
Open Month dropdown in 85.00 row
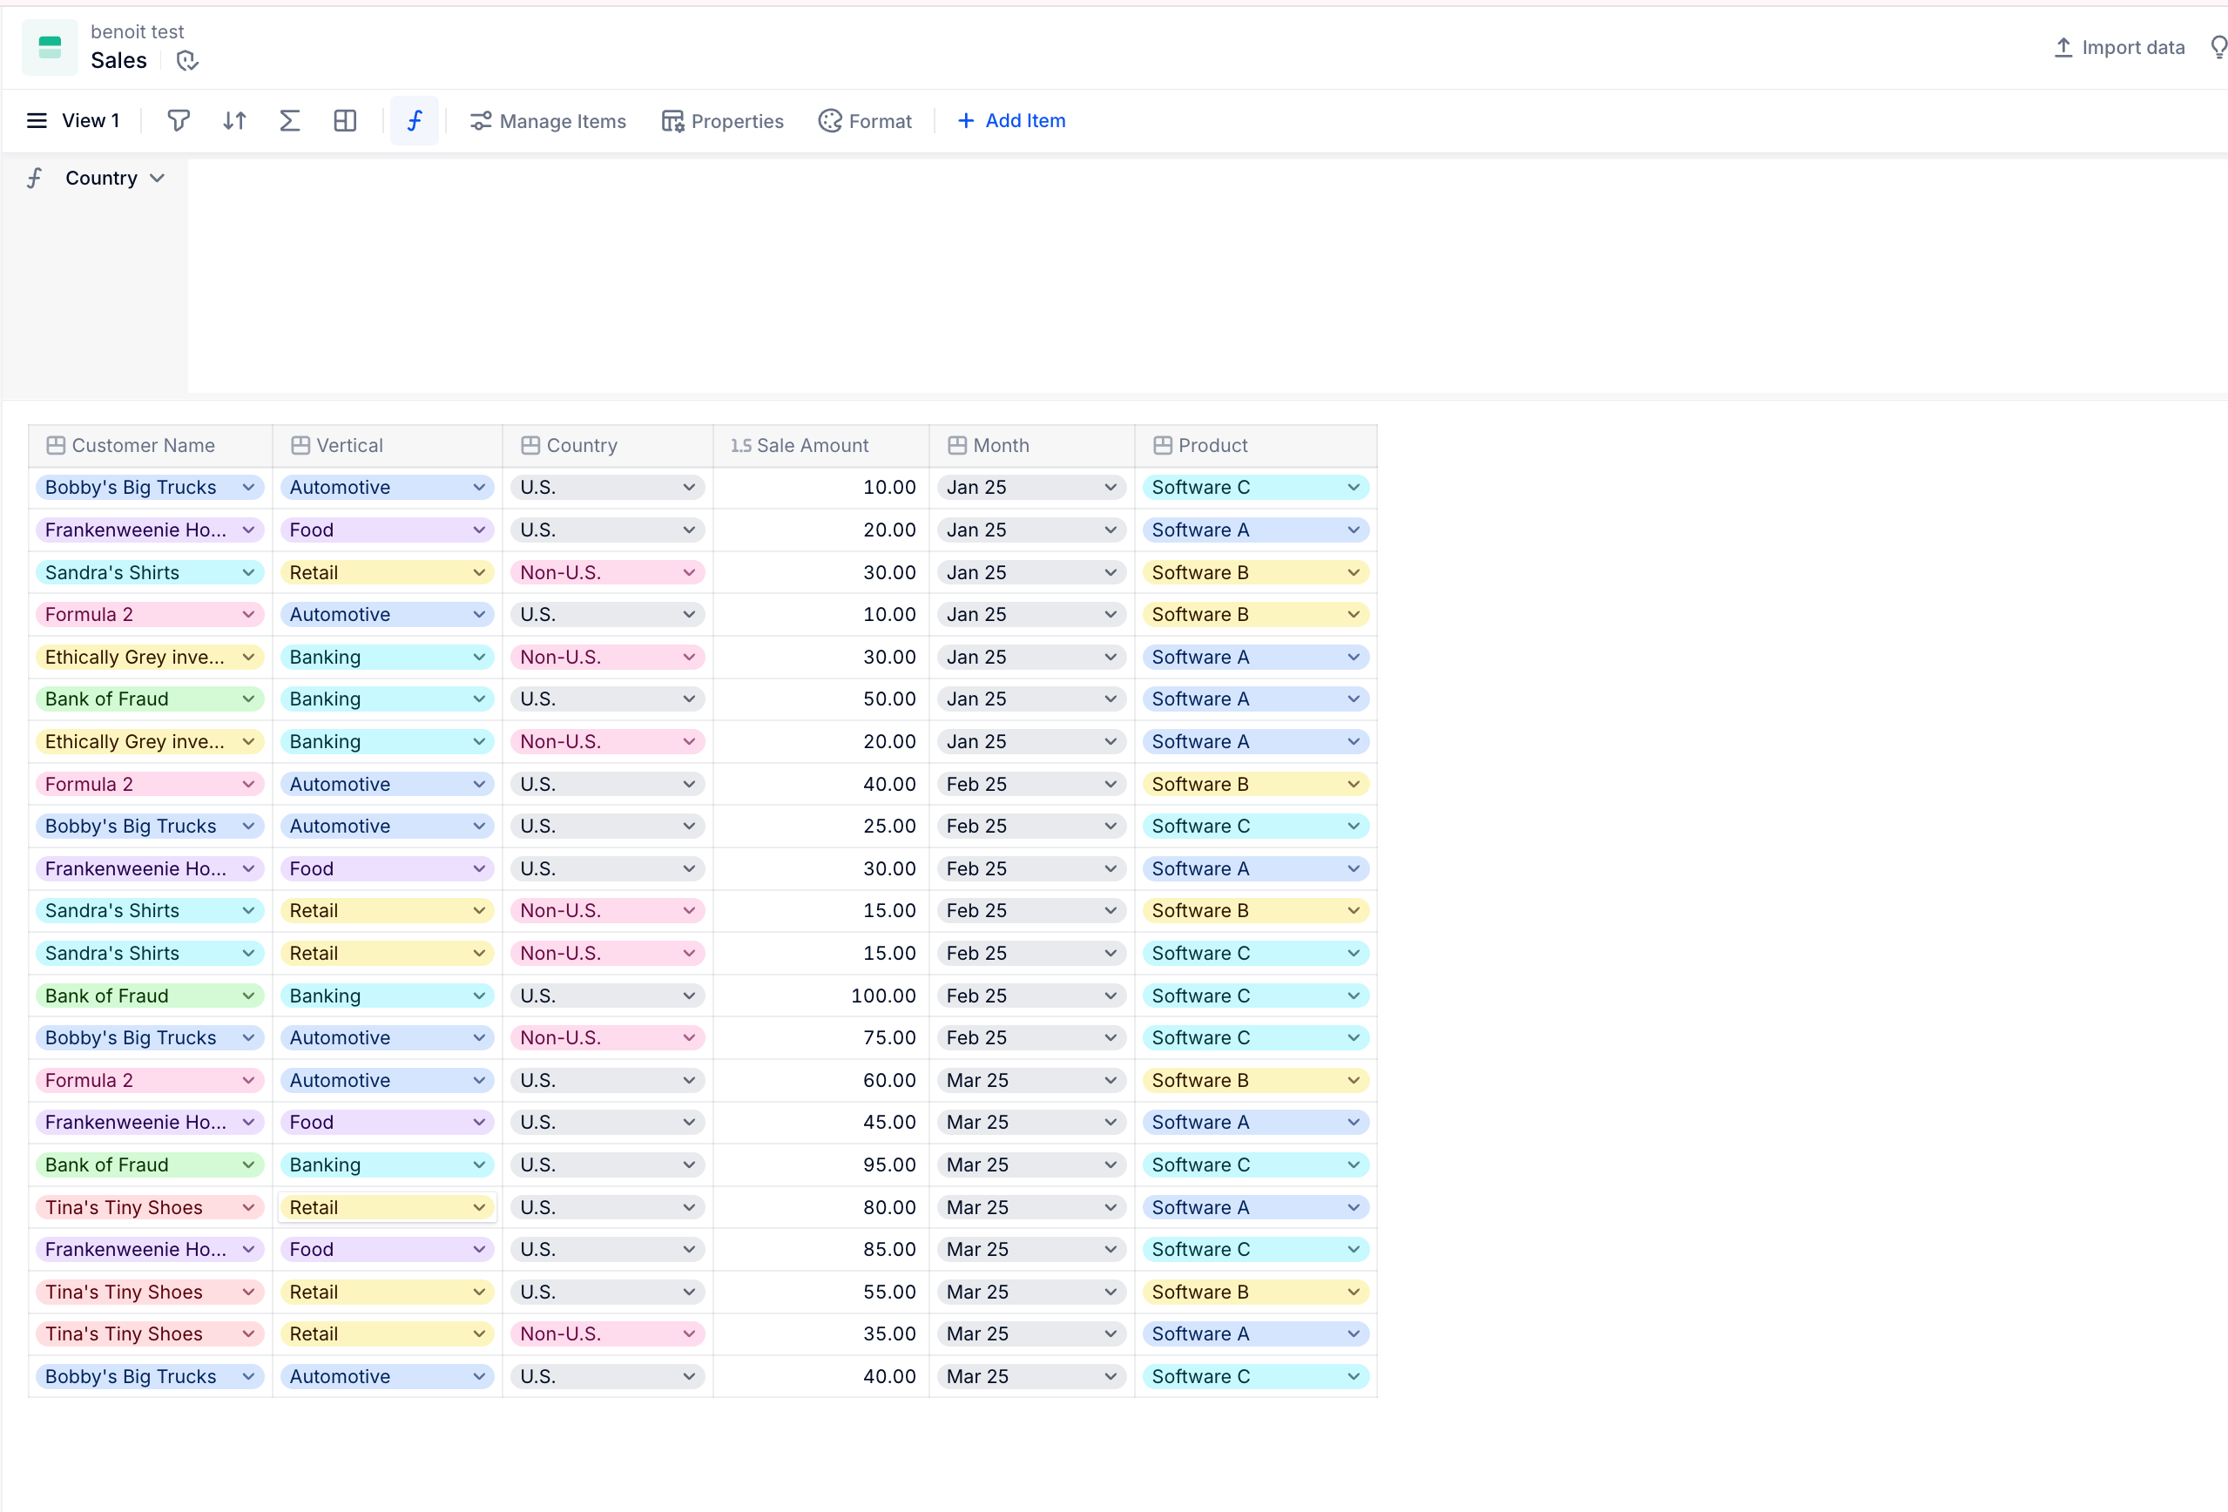pos(1031,1250)
